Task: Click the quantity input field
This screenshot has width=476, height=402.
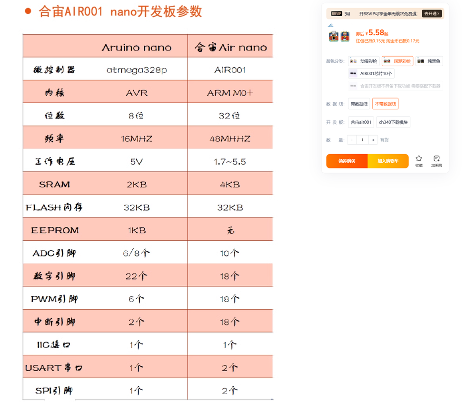Action: [x=362, y=140]
